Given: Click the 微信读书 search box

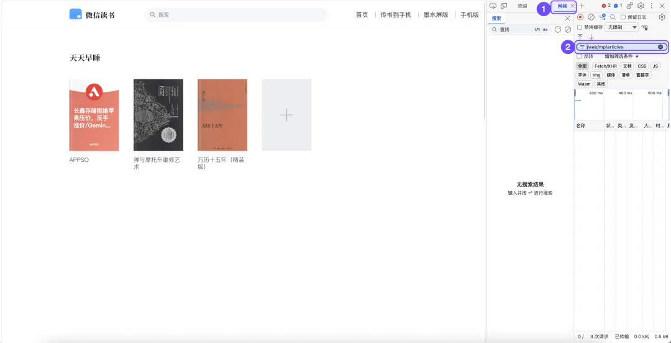Looking at the screenshot, I should click(236, 14).
